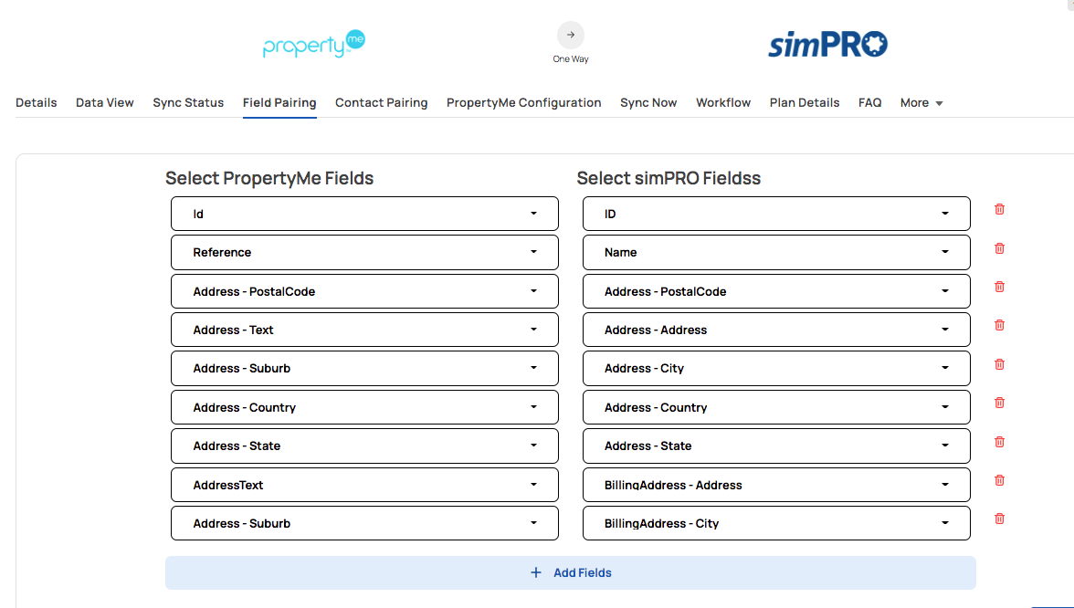The image size is (1074, 608).
Task: Delete the Id to ID field pairing
Action: click(x=999, y=209)
